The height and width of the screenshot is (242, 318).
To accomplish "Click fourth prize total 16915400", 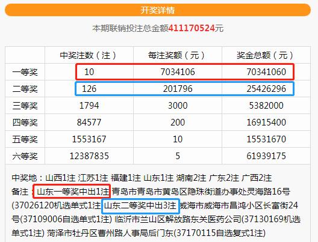I will [x=266, y=123].
